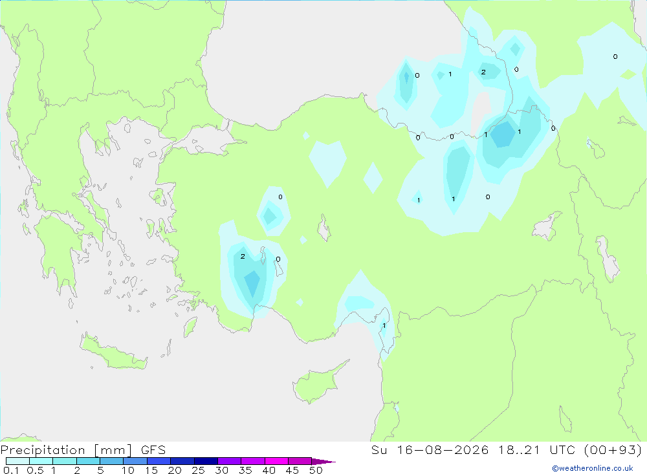Screen dimensions: 647x474
Task: Select the 5–10 mm legend color swatch
Action: [112, 461]
